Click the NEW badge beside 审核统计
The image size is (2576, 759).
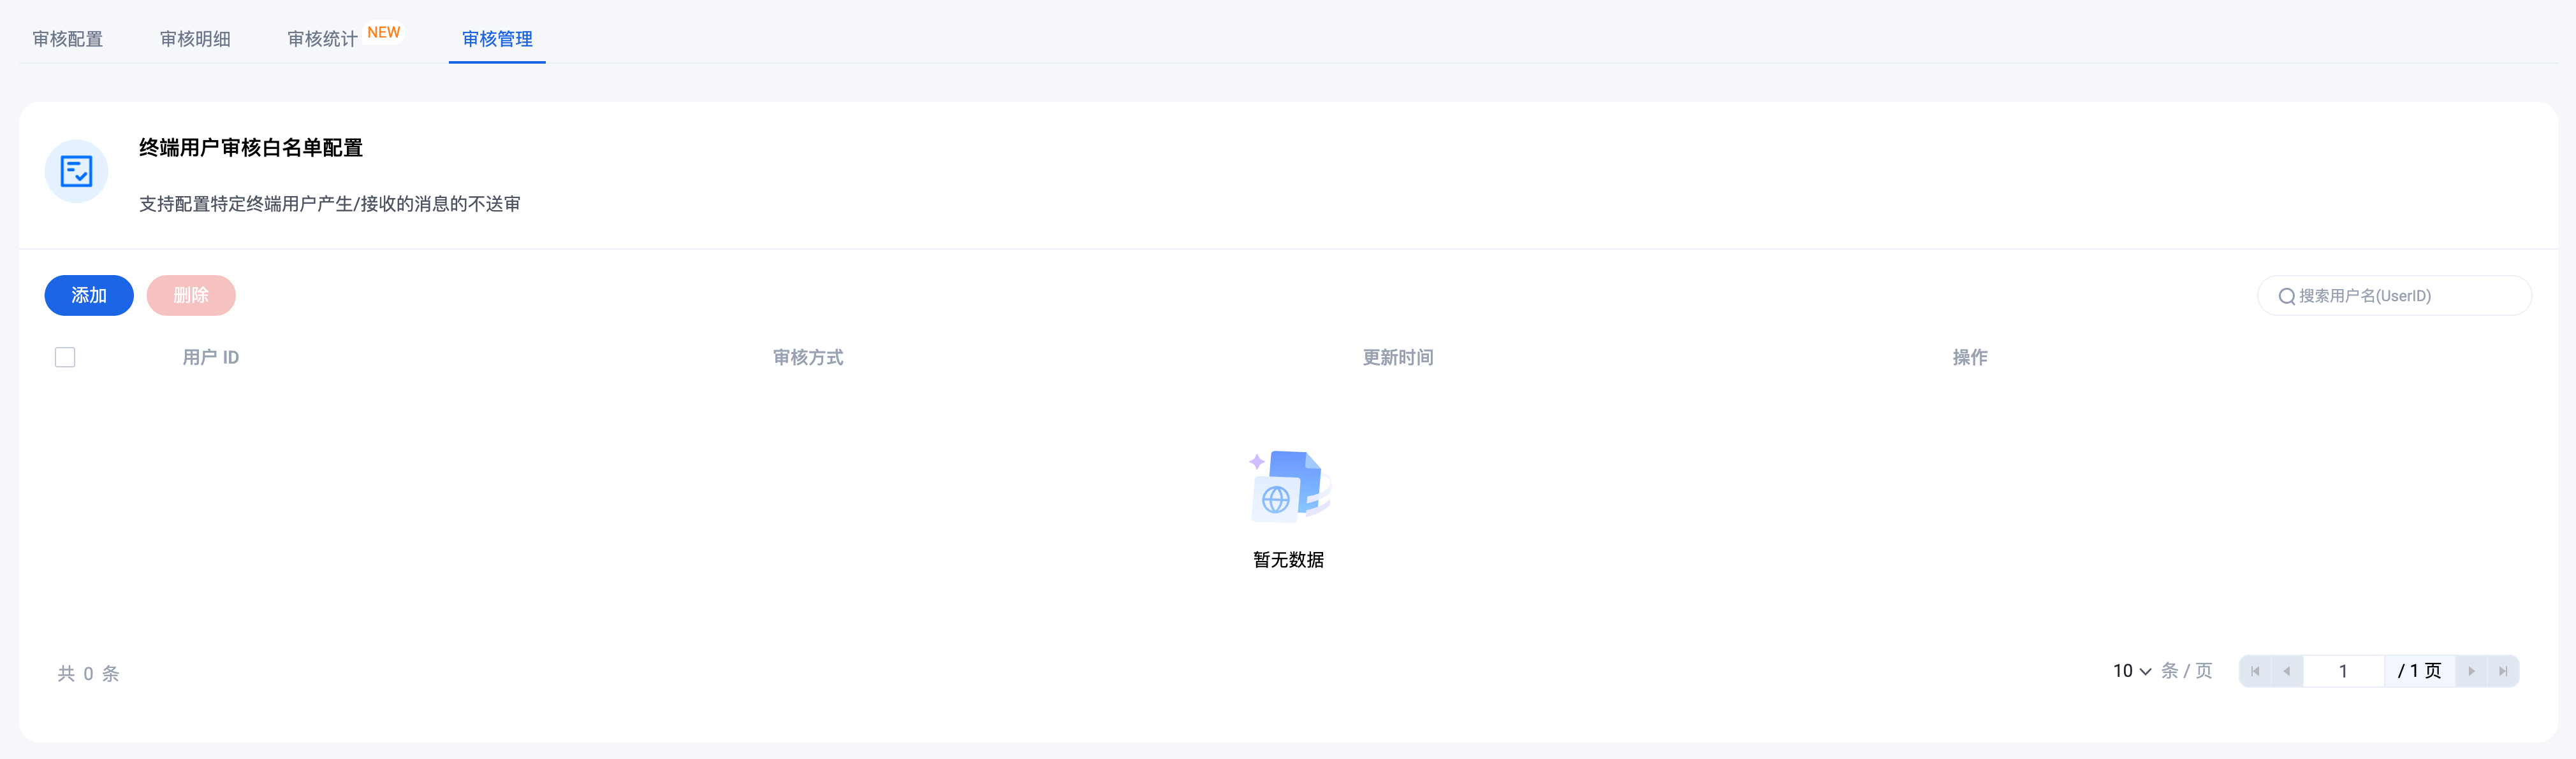point(383,32)
